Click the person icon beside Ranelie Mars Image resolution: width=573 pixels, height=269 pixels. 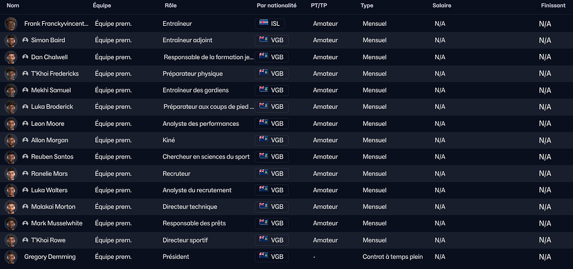(x=25, y=173)
